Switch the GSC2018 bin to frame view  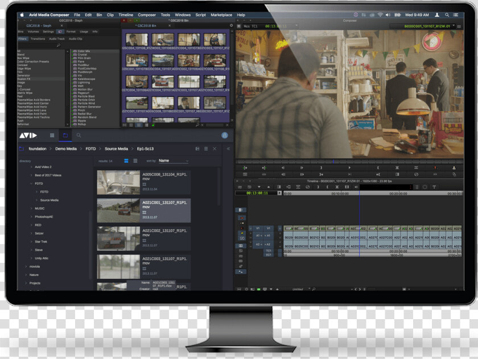tap(139, 125)
